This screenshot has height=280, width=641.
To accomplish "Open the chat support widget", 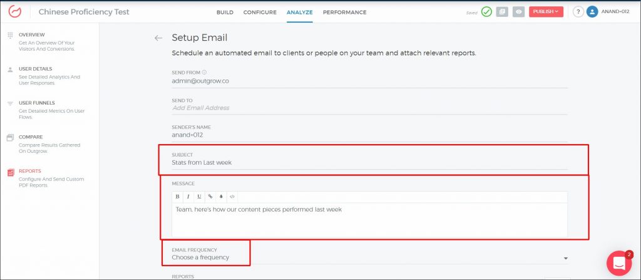I will tap(618, 264).
